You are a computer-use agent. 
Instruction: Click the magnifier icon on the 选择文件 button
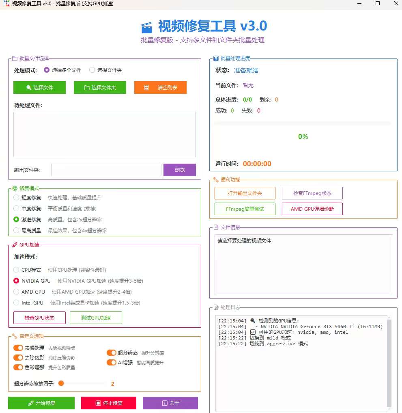pos(29,87)
